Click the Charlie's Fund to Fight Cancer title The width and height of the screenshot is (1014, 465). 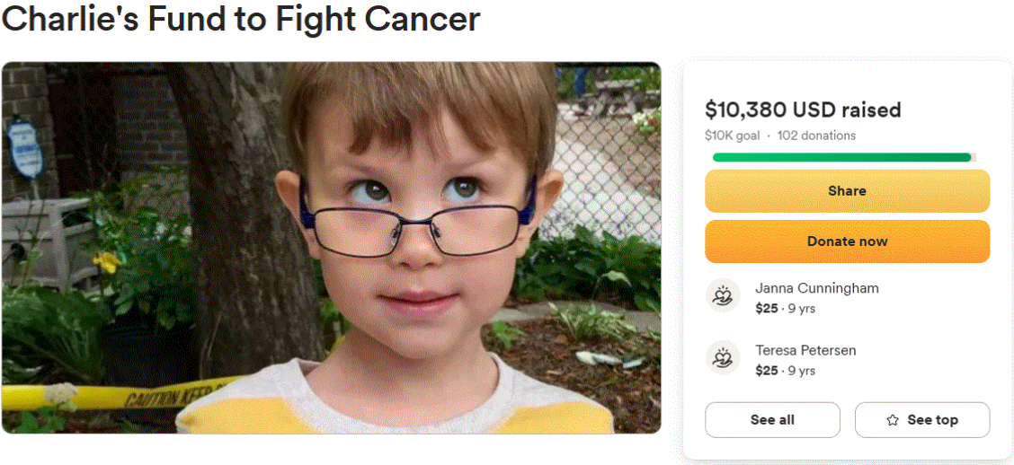coord(241,19)
